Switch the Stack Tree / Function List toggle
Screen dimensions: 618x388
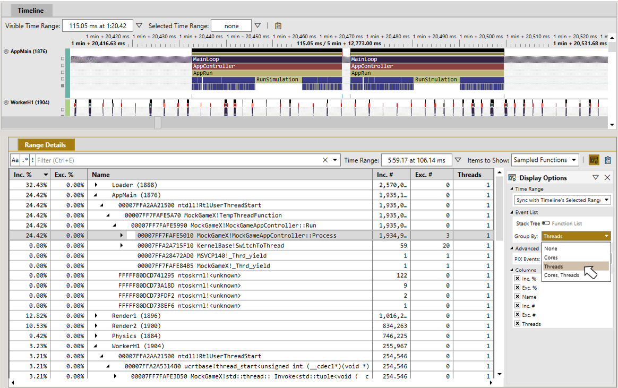(x=546, y=223)
